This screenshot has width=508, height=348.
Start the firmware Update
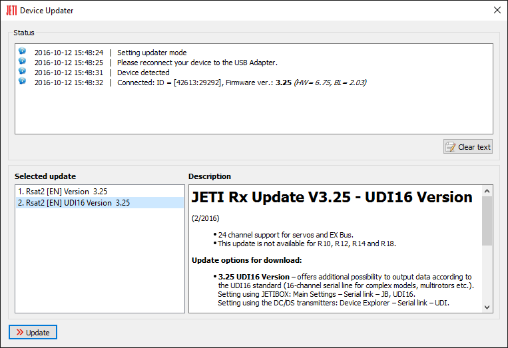pyautogui.click(x=33, y=332)
